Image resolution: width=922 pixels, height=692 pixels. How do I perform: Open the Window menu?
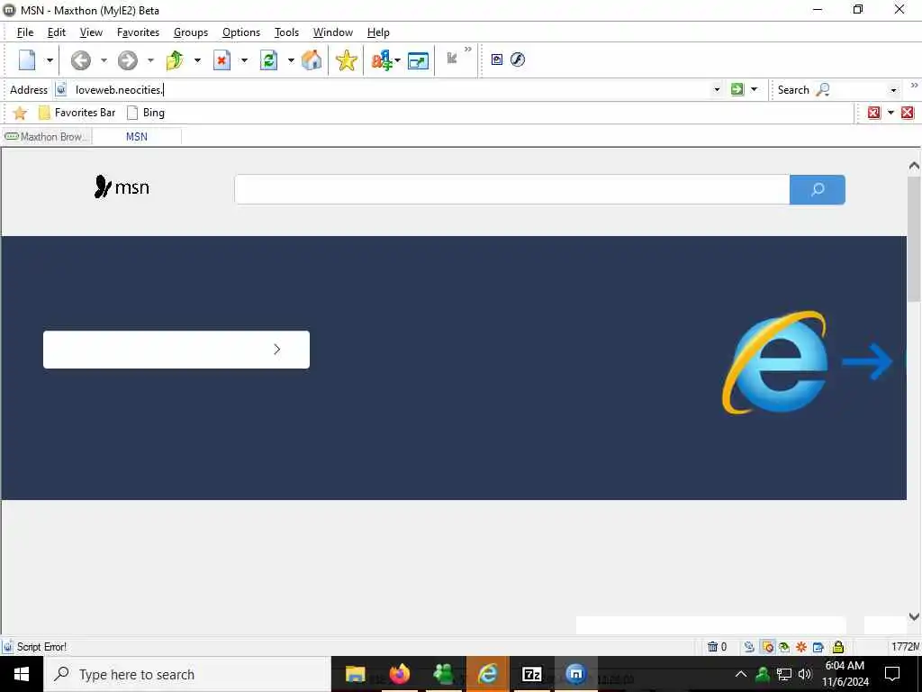coord(333,32)
